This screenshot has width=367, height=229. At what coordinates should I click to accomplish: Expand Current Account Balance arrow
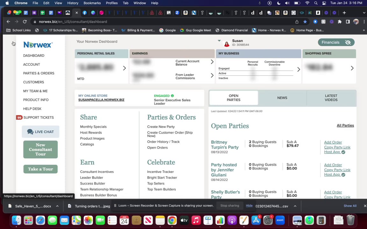click(x=212, y=62)
